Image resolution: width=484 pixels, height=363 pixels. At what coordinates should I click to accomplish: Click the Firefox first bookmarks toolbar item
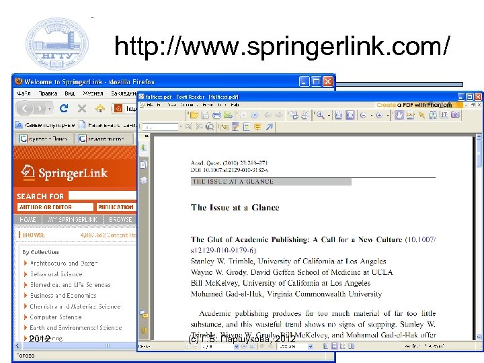point(46,125)
